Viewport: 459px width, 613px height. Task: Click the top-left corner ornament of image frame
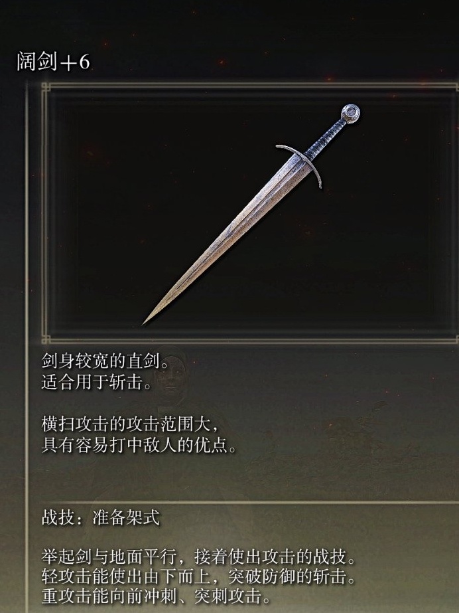pos(46,88)
